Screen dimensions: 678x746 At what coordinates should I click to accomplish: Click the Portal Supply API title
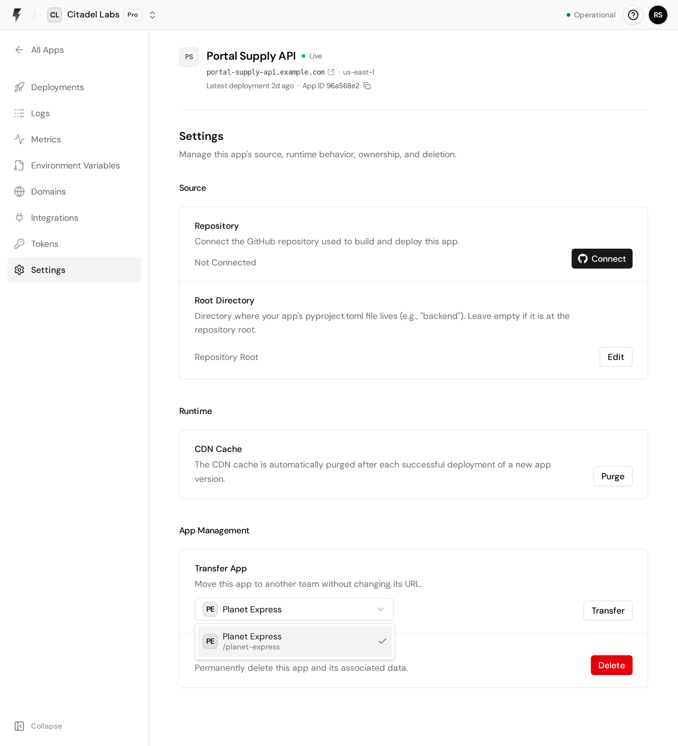click(x=251, y=56)
